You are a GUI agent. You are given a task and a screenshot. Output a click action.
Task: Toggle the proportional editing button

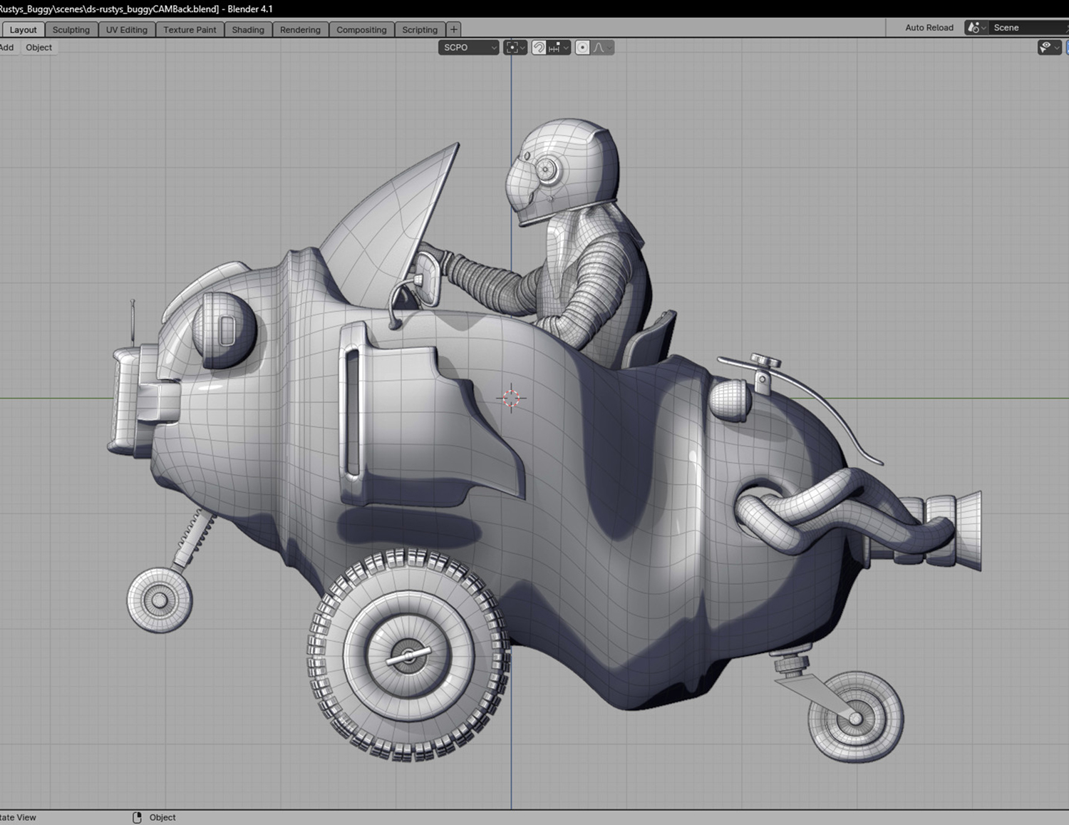click(x=582, y=48)
